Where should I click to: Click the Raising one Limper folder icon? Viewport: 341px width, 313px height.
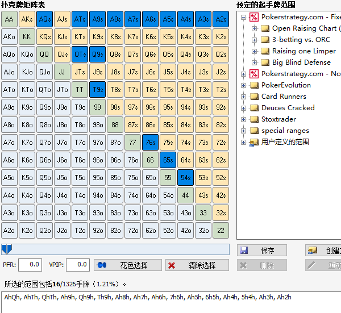[265, 51]
